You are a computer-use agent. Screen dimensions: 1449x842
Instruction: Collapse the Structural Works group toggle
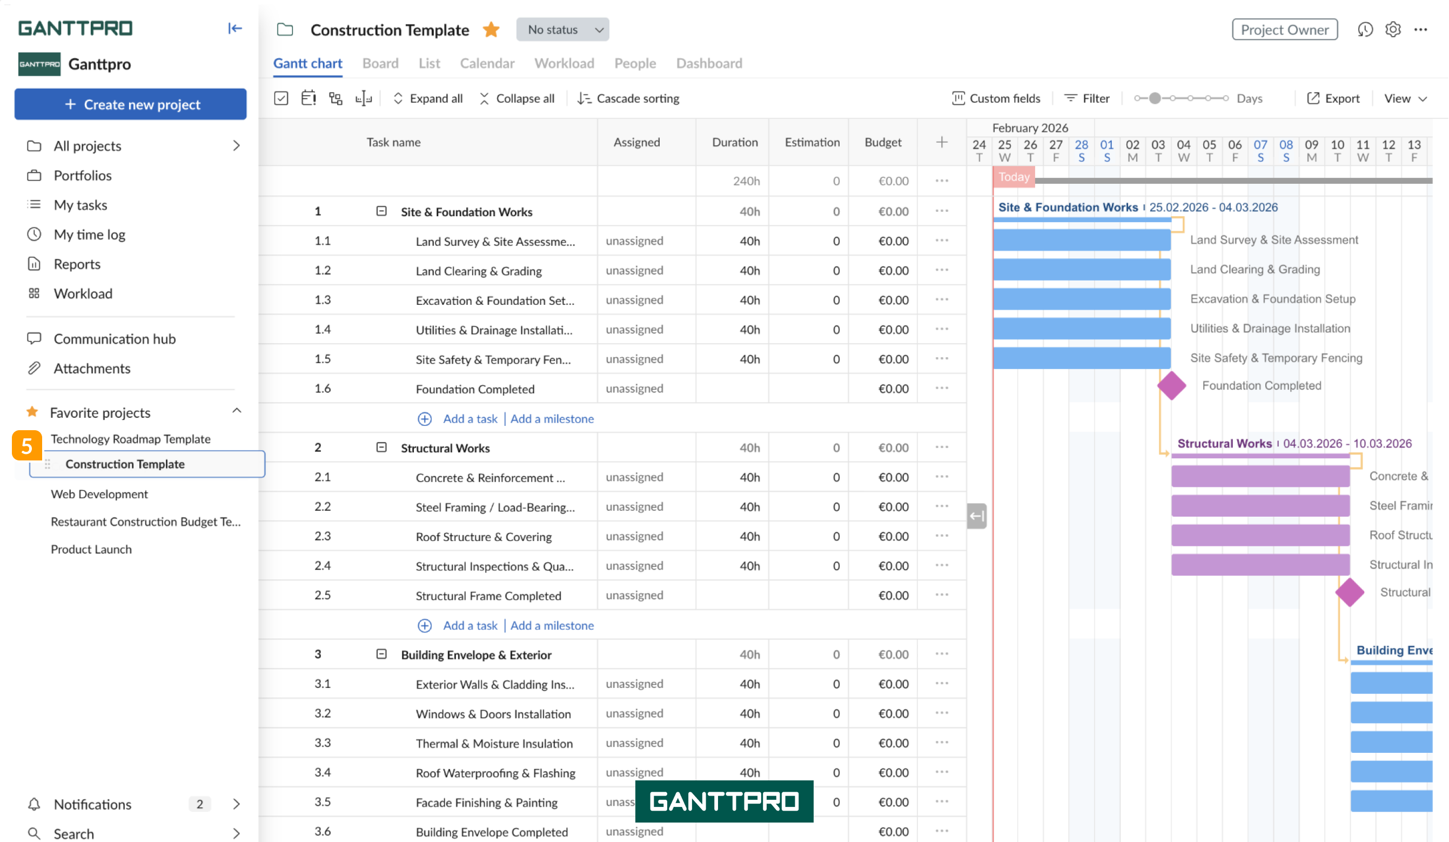381,447
